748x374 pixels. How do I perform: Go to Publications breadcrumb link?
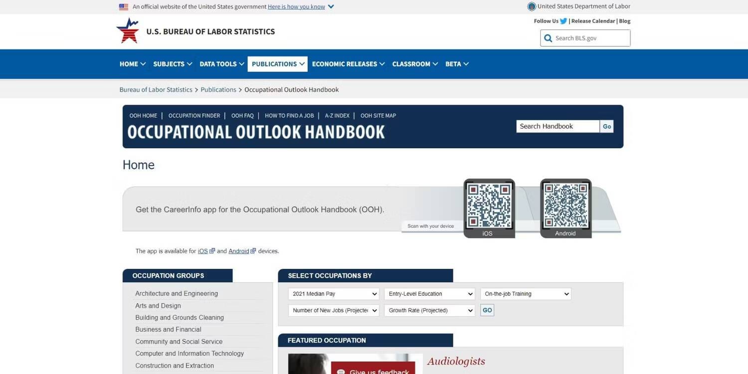coord(218,90)
